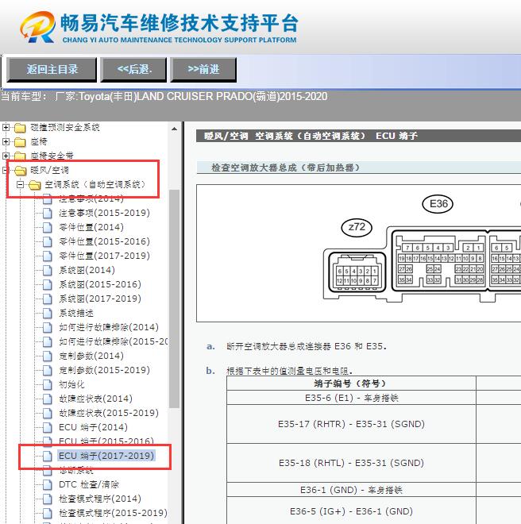521x524 pixels.
Task: Open ECU 端子(2014) document
Action: pyautogui.click(x=93, y=427)
